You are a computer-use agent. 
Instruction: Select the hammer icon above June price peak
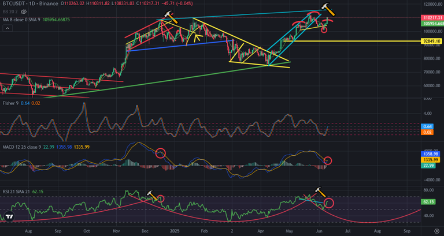328,10
